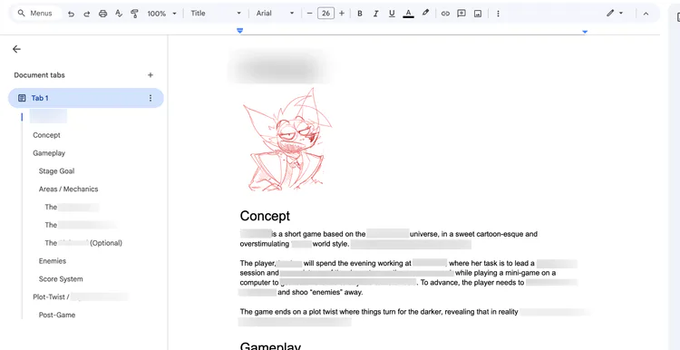Toggle underline formatting
Viewport: 680px width, 350px height.
tap(392, 14)
